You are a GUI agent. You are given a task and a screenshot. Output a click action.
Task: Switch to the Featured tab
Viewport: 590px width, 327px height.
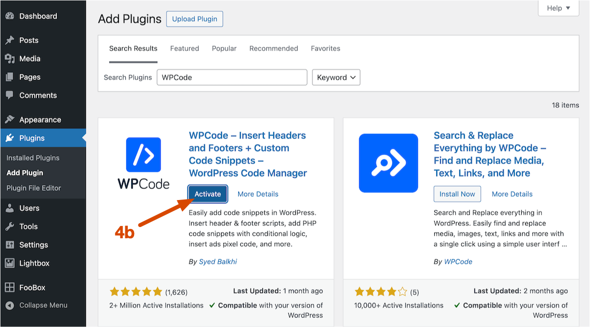point(185,49)
